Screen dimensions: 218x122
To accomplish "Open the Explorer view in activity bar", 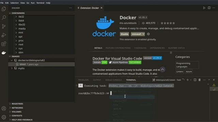I will (x=4, y=9).
